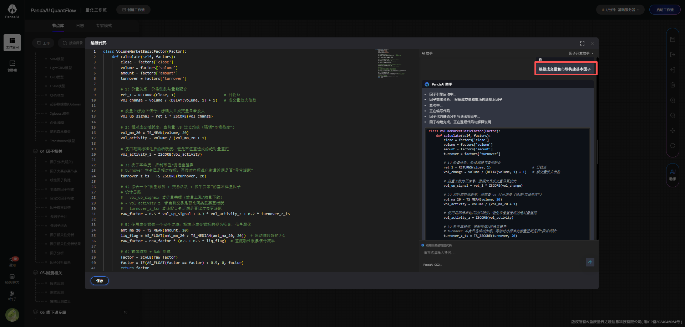The width and height of the screenshot is (685, 327).
Task: Click the AI chat panel scrollbar
Action: tap(597, 151)
